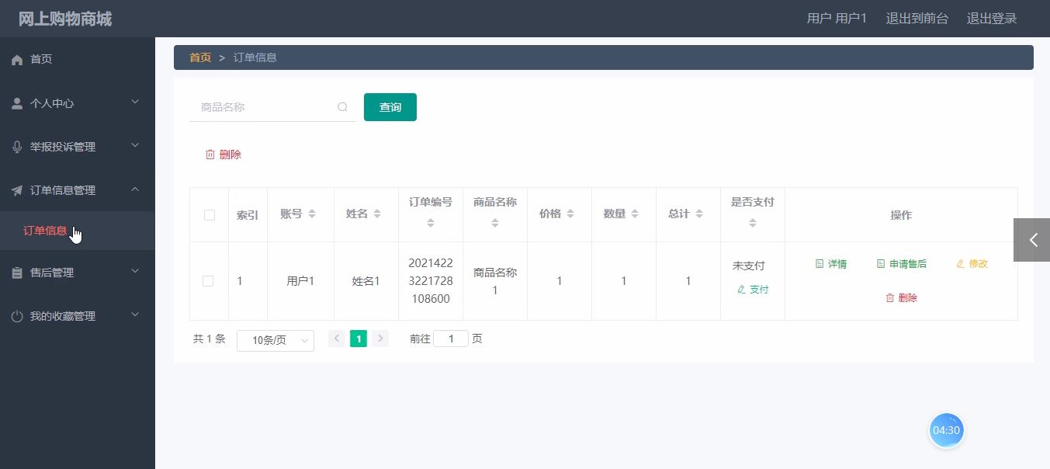The width and height of the screenshot is (1050, 469).
Task: Select page 1 in the pagination
Action: click(359, 339)
